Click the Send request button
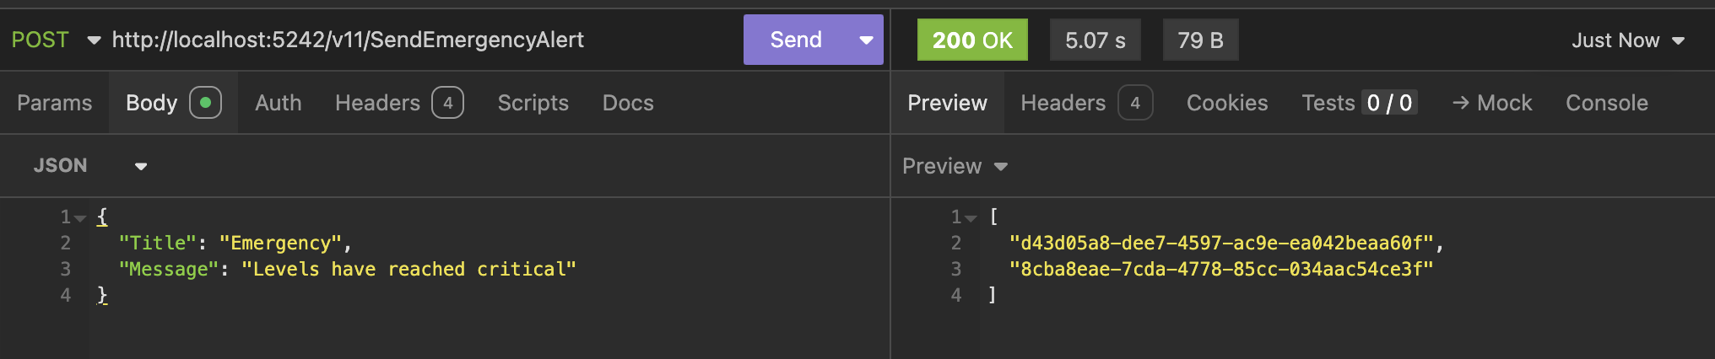Screen dimensions: 1715x359 coord(795,40)
